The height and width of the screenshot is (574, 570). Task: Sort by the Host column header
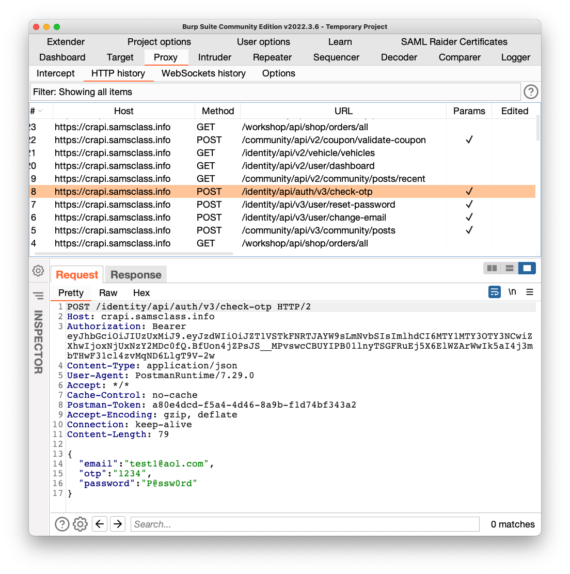[124, 111]
